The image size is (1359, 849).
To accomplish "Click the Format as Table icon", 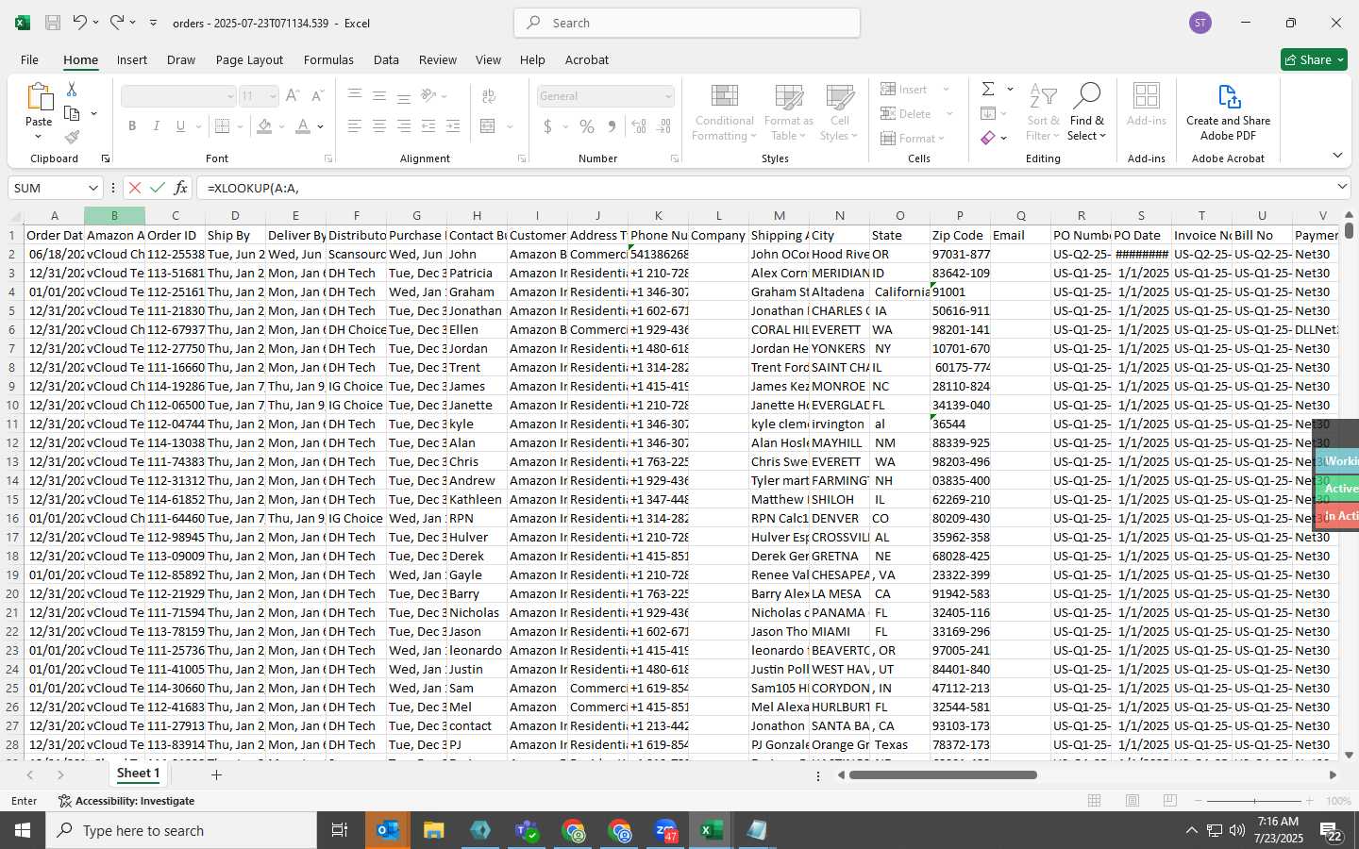I will pyautogui.click(x=789, y=97).
